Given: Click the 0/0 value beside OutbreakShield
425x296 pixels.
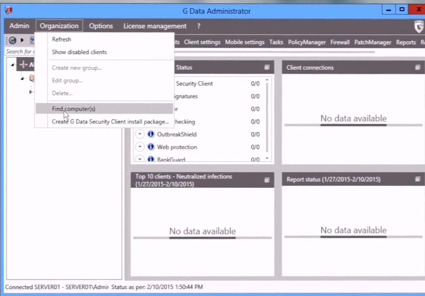Looking at the screenshot, I should click(255, 134).
